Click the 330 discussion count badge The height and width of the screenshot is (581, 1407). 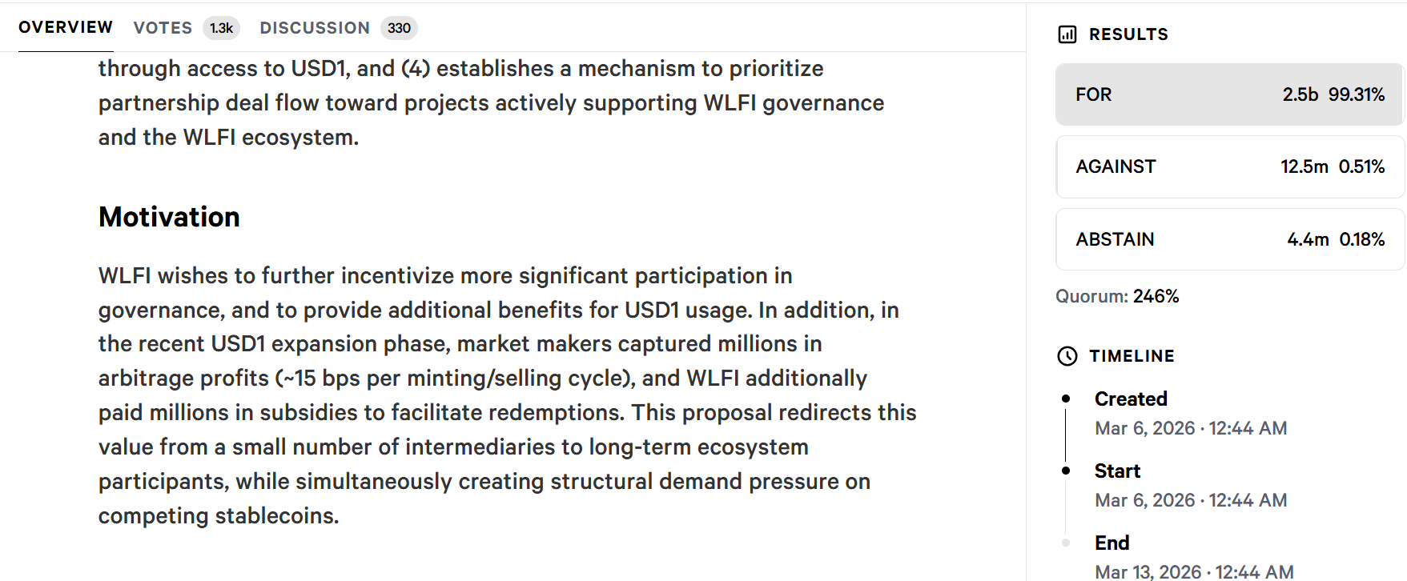click(x=398, y=28)
